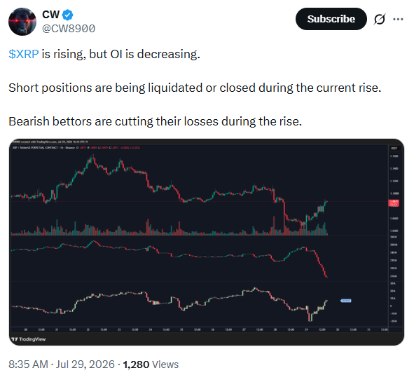Select the green-red volume bars area

169,228
